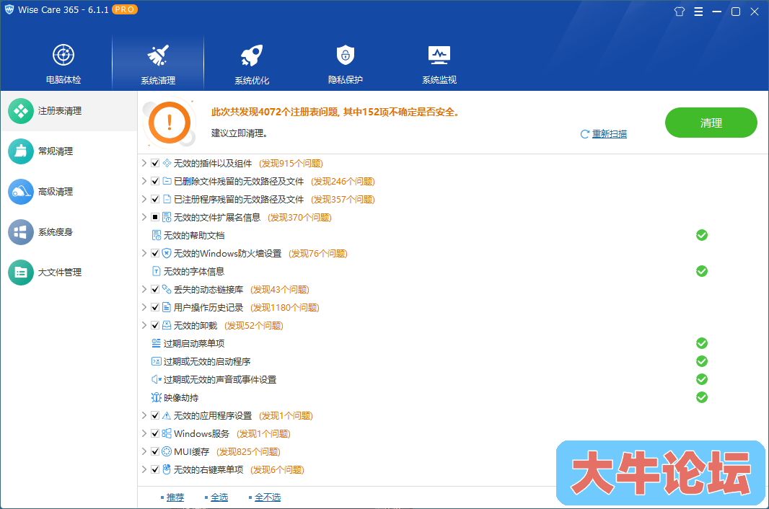The height and width of the screenshot is (509, 769).
Task: Uncheck the 丢失的动态链接库 checkbox
Action: [x=155, y=289]
